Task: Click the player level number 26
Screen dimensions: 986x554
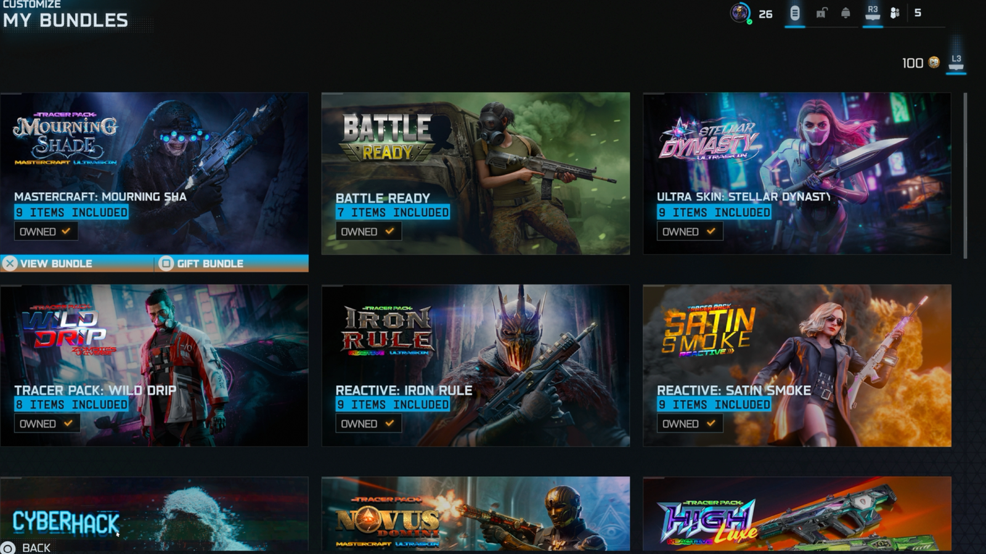Action: (x=765, y=14)
